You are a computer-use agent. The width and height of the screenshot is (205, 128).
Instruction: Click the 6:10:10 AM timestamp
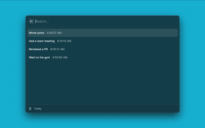point(64,41)
